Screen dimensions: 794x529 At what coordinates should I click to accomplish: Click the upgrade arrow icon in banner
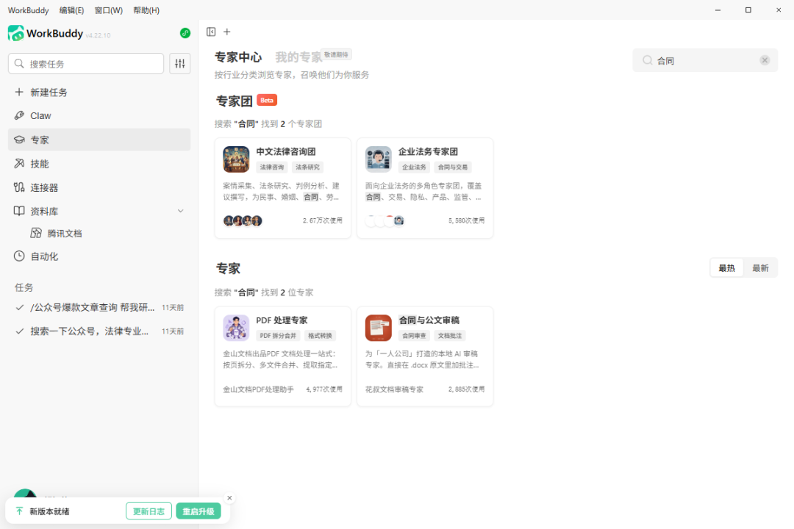[x=19, y=511]
